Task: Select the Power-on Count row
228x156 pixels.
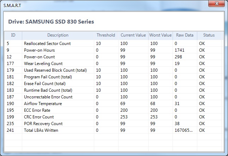Action: coord(114,57)
